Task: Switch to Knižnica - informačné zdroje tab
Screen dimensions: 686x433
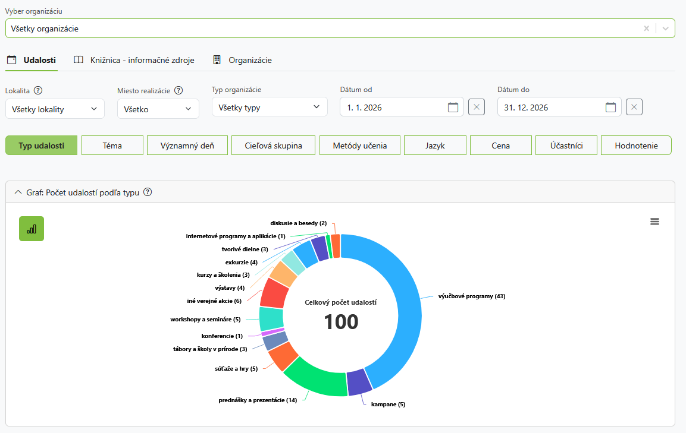Action: 134,60
